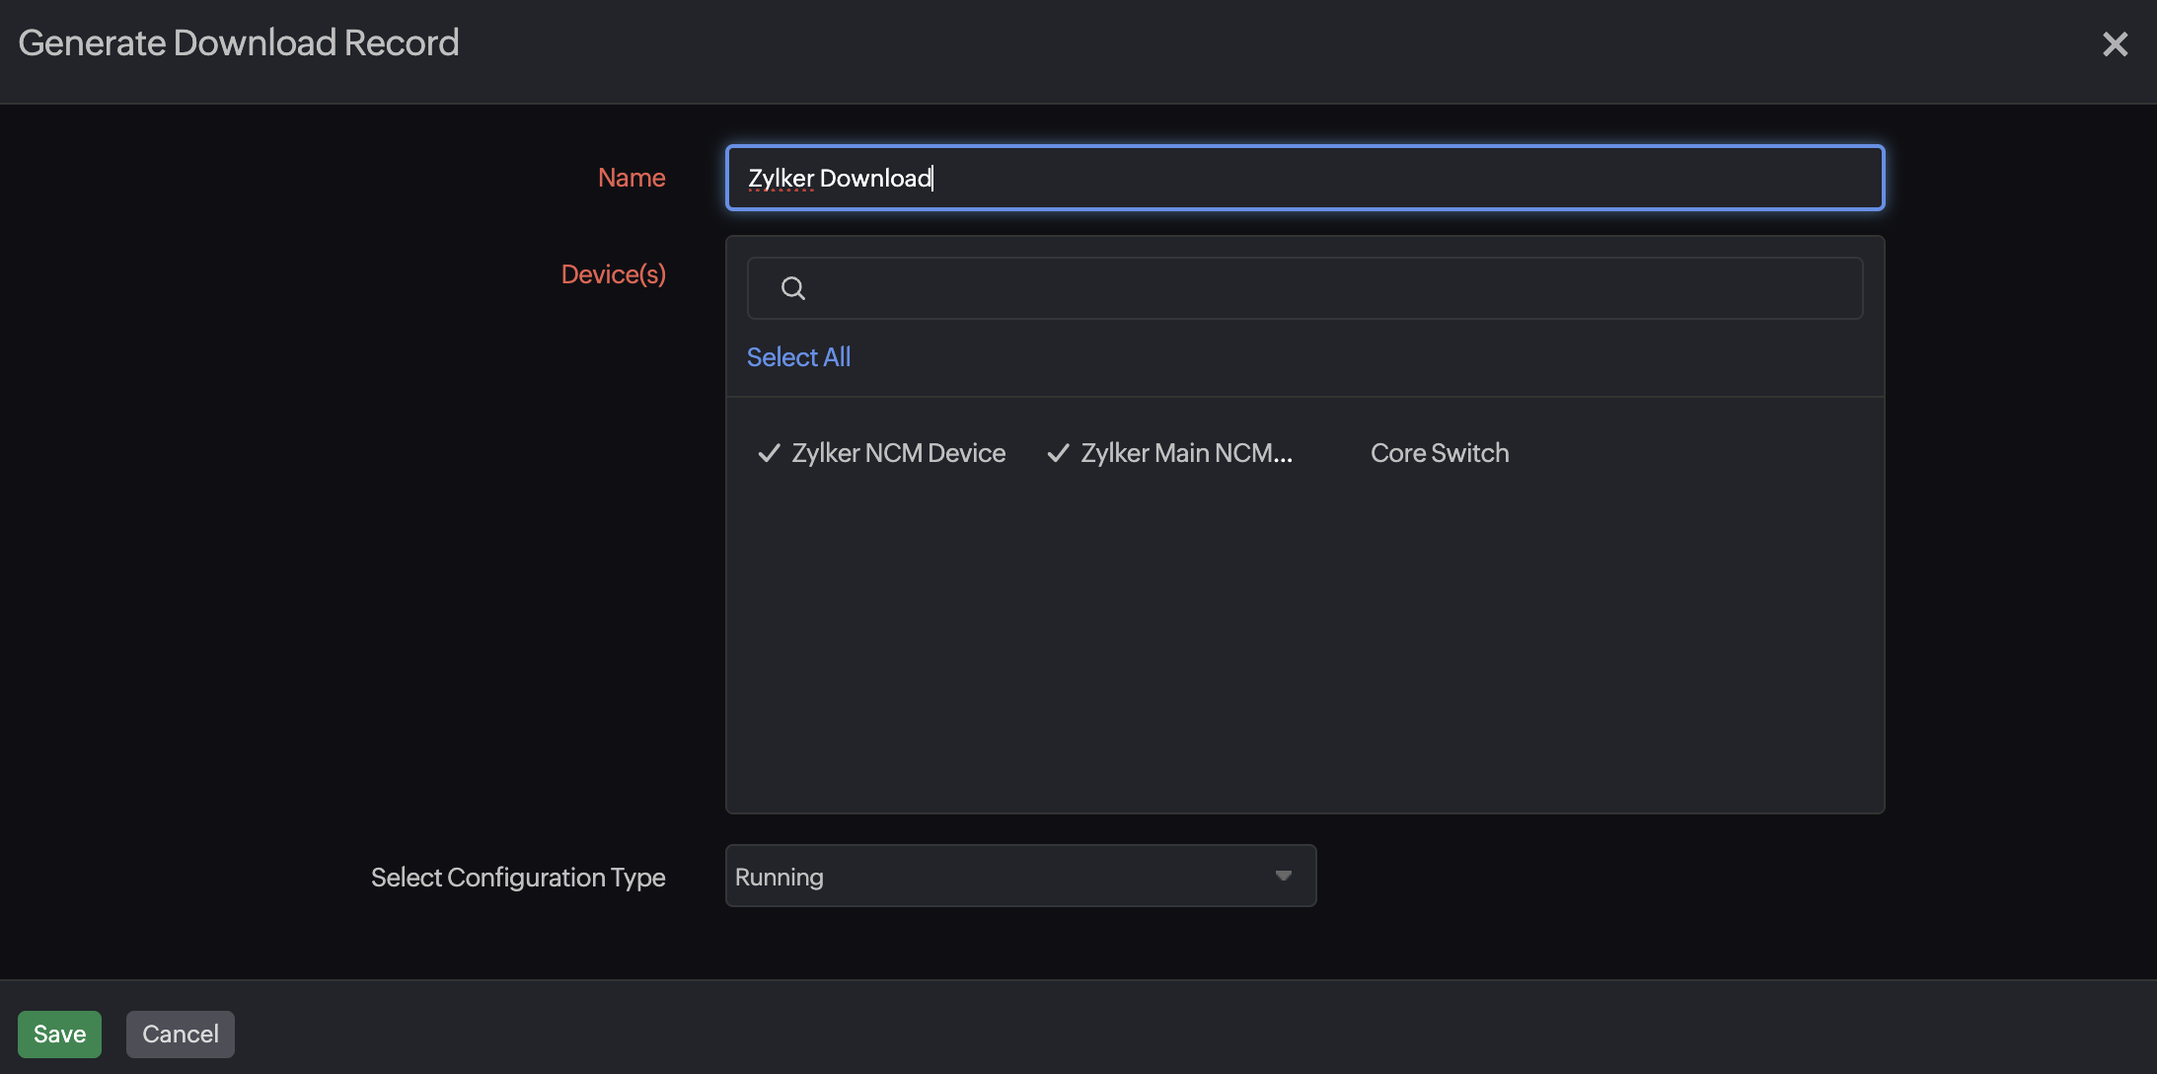Select All devices in the list

798,356
